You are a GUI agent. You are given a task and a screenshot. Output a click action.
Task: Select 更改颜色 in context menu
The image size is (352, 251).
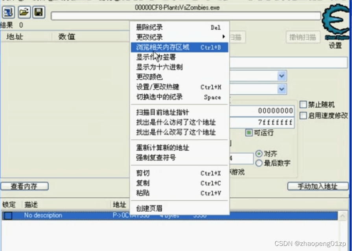(x=179, y=77)
